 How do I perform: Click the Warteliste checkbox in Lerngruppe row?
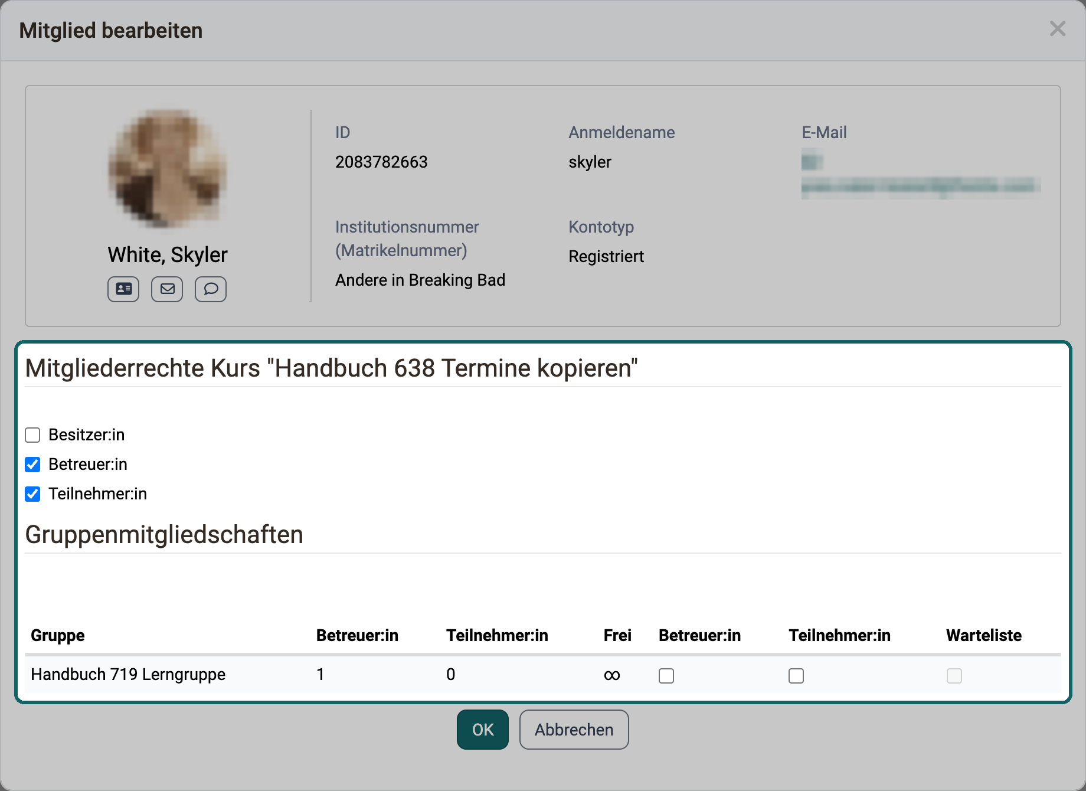pyautogui.click(x=954, y=675)
